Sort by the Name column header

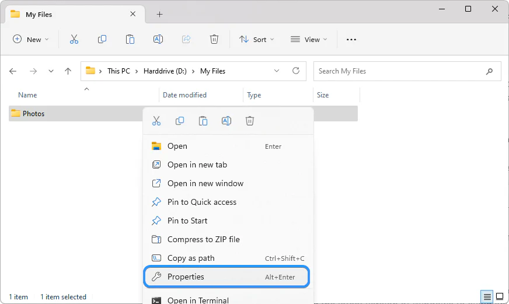83,95
